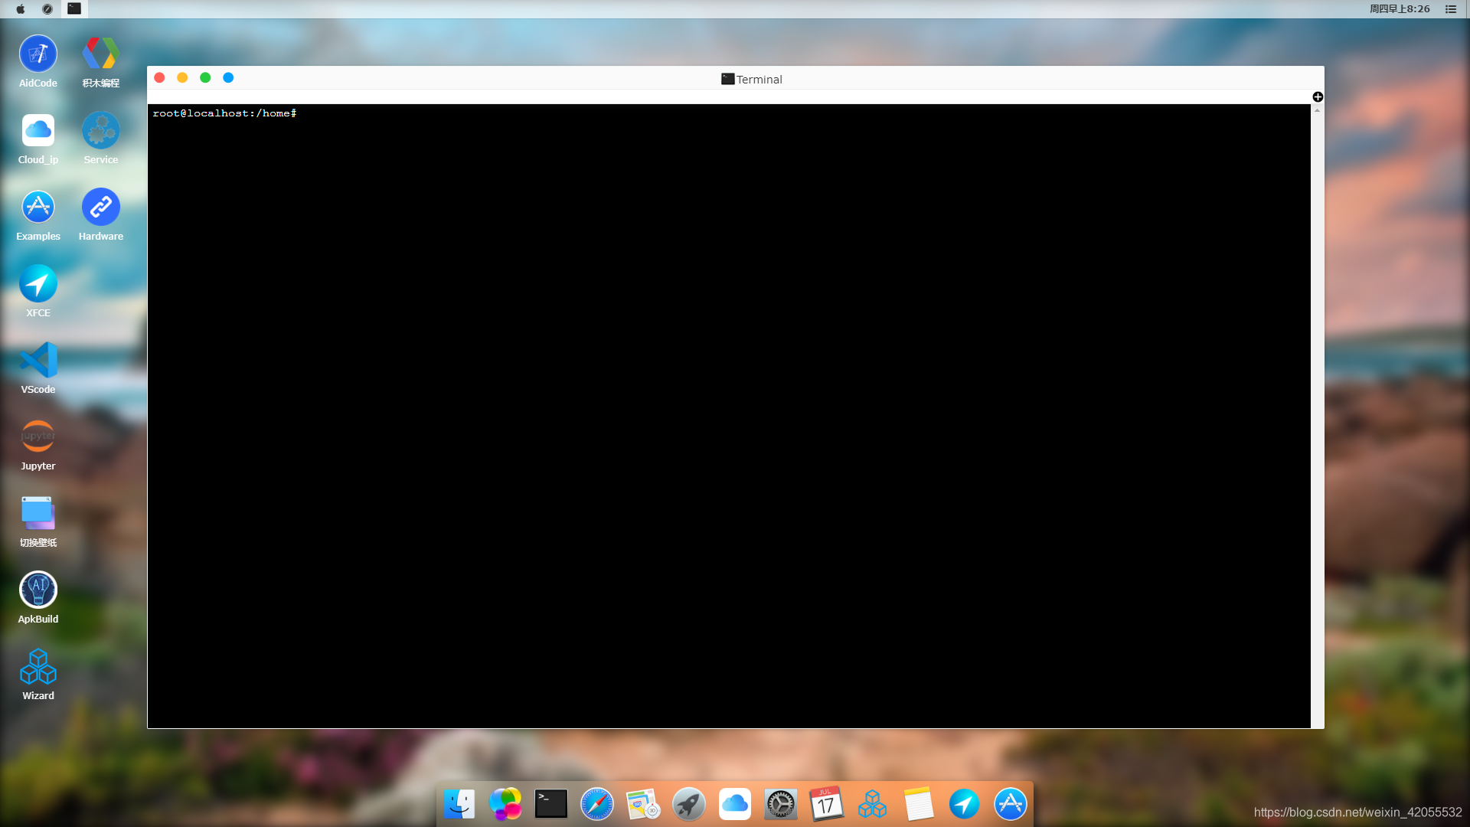Click the Apple logo menu
Image resolution: width=1470 pixels, height=827 pixels.
coord(21,9)
